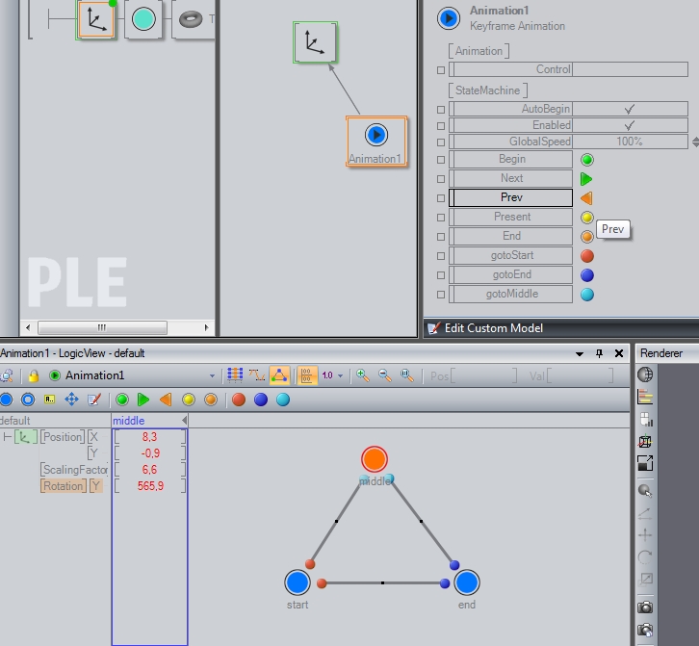Toggle the AutoBegin checkmark value
This screenshot has width=699, height=646.
(630, 110)
